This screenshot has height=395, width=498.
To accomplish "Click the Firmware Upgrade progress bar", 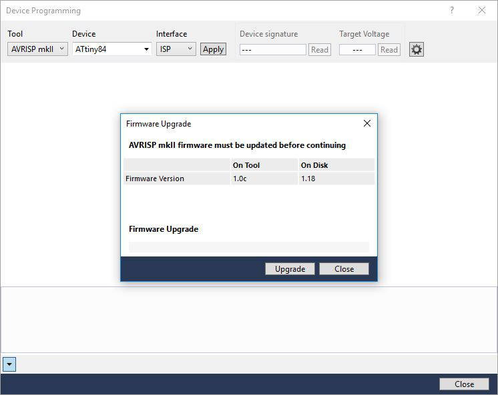I will tap(248, 247).
